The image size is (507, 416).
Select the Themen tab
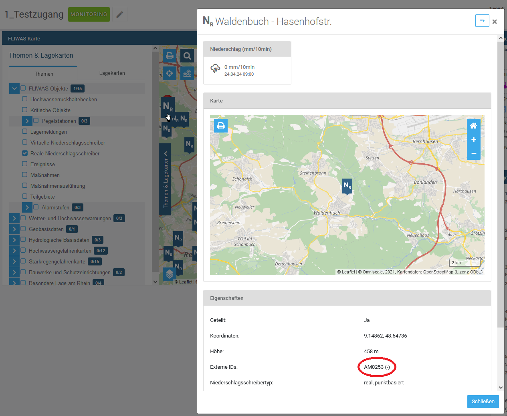click(x=44, y=74)
